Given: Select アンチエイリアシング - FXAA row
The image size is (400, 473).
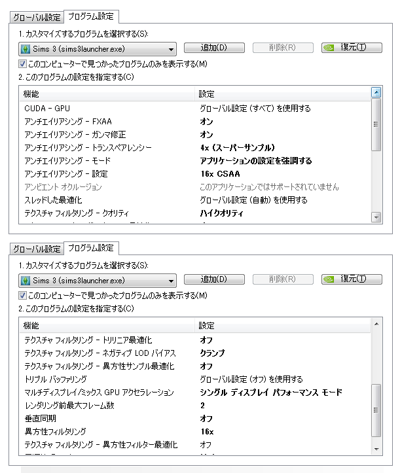Looking at the screenshot, I should [195, 122].
